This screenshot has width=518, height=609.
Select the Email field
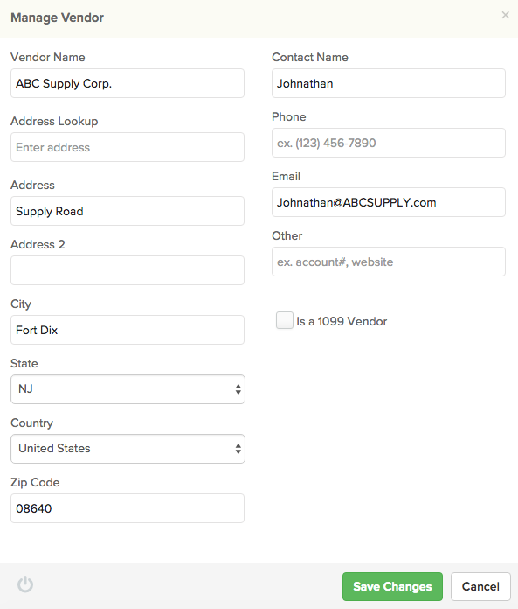coord(389,202)
